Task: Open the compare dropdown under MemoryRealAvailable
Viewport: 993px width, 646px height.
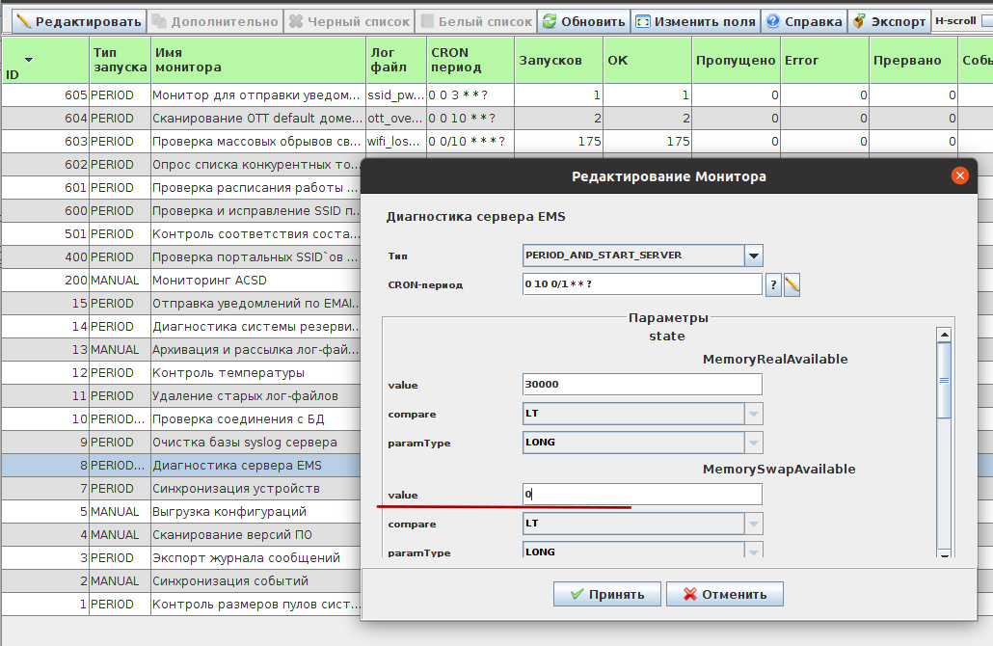Action: click(x=754, y=414)
